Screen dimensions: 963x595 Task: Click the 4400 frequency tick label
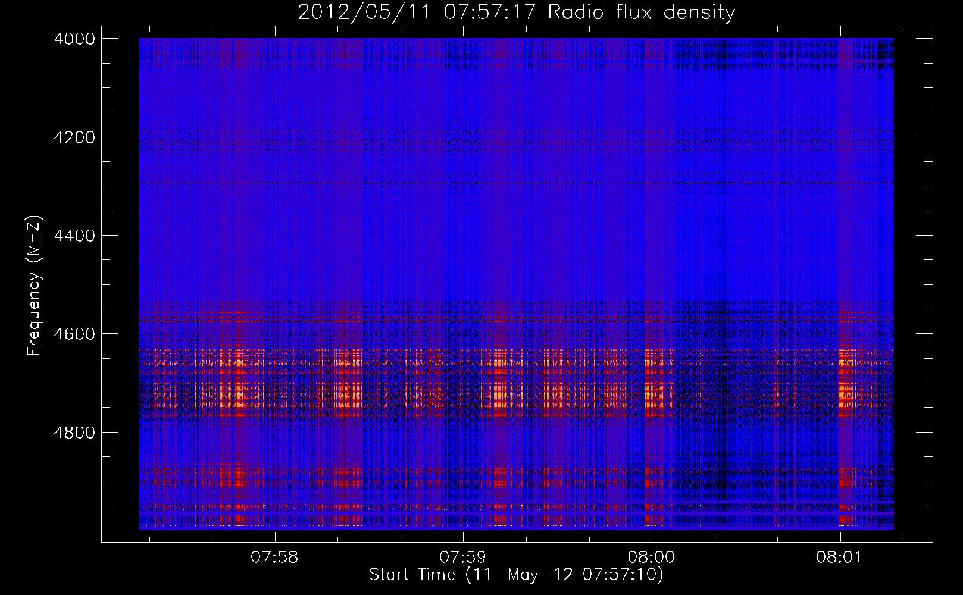pos(74,236)
